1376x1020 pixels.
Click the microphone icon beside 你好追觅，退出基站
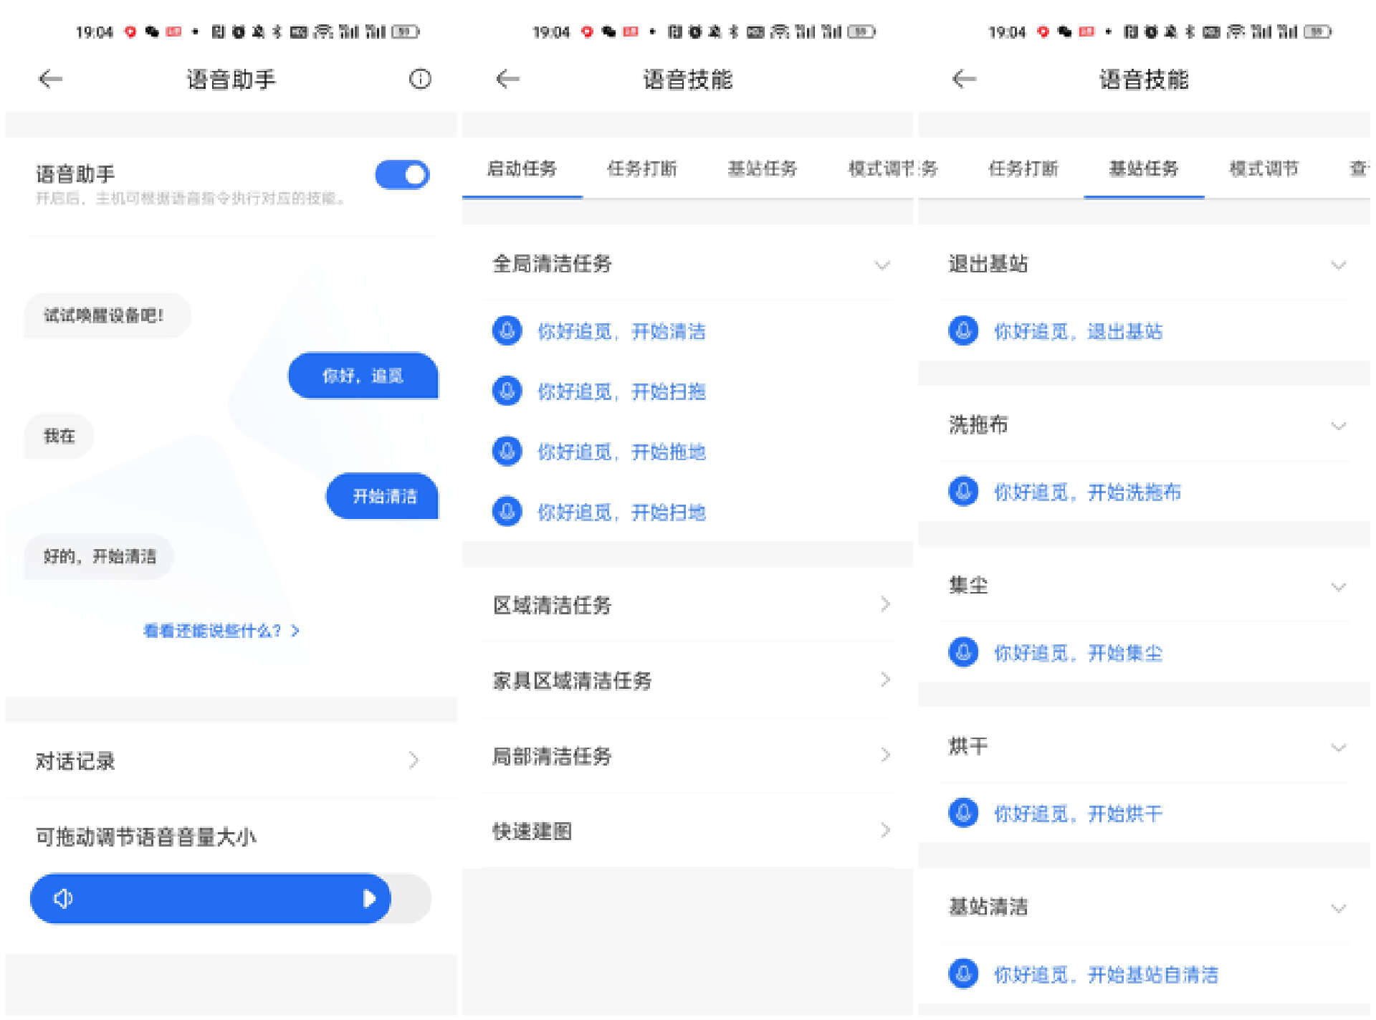(x=964, y=330)
